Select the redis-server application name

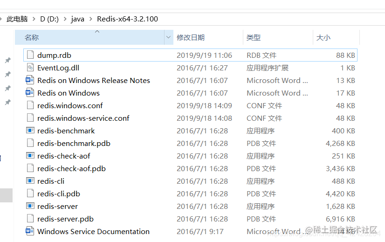pos(57,207)
